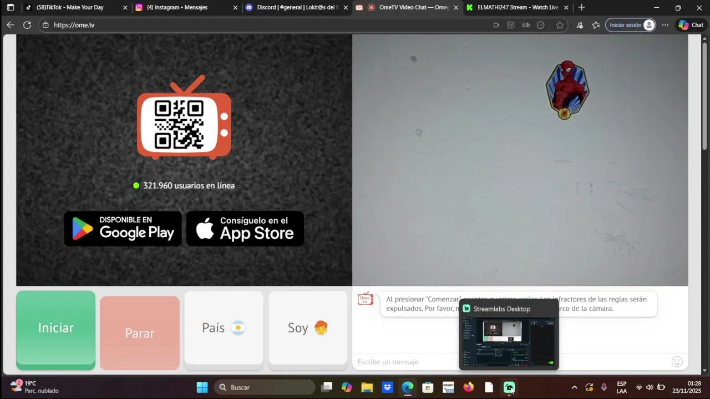The image size is (710, 399).
Task: Click the apps available icon in address bar
Action: click(511, 25)
